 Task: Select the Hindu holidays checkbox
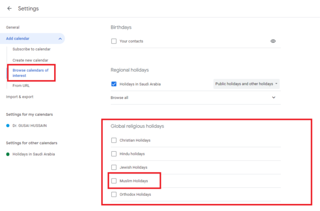114,154
